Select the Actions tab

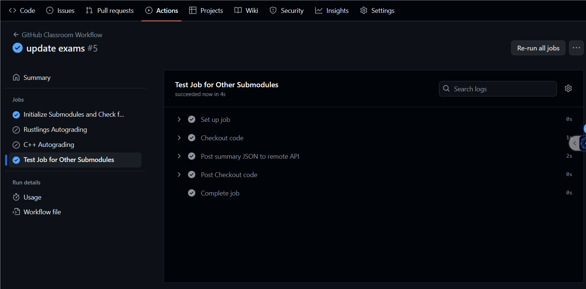(x=162, y=11)
